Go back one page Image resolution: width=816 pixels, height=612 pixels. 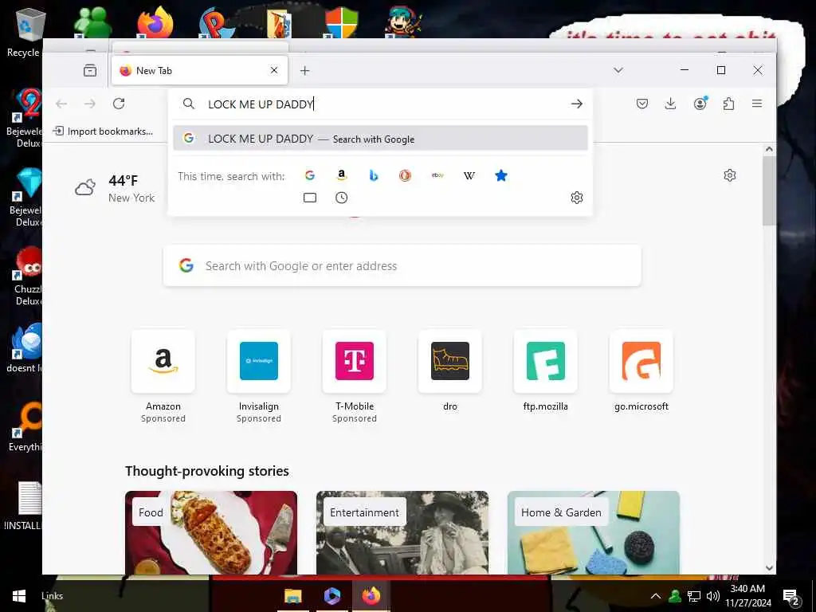pyautogui.click(x=61, y=104)
